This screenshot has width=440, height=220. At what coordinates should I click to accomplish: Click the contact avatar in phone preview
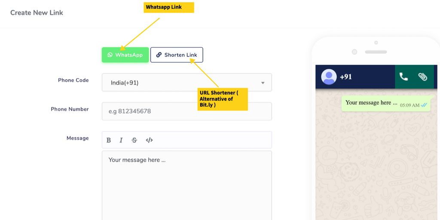(329, 76)
